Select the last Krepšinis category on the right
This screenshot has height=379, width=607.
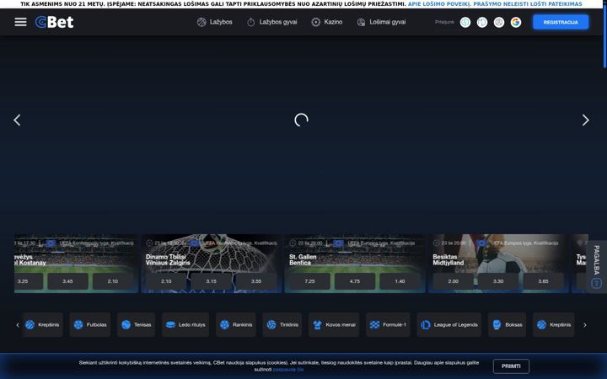pyautogui.click(x=554, y=325)
